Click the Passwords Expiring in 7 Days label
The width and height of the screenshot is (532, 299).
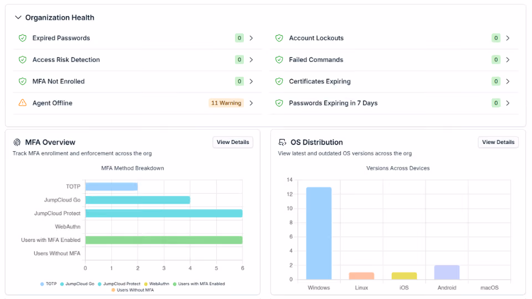[333, 103]
